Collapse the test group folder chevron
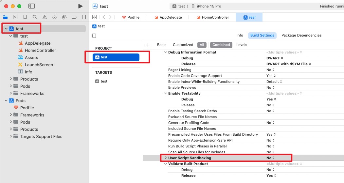344x183 pixels. click(10, 36)
